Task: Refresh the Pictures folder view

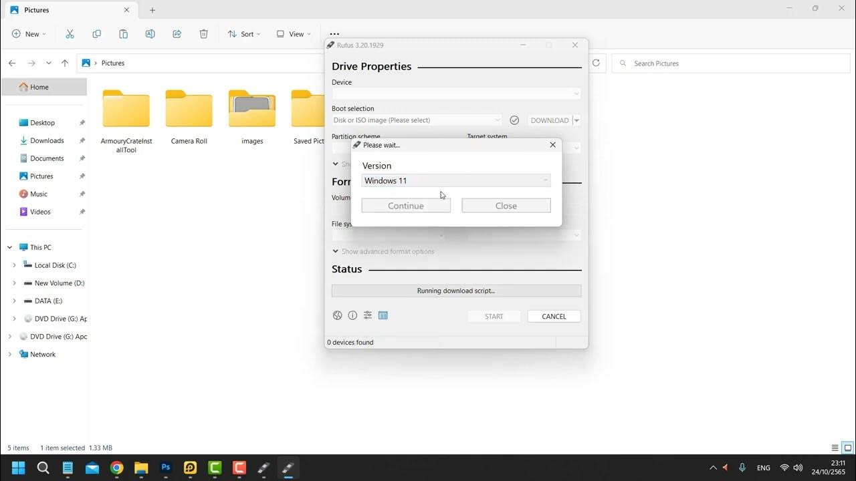Action: (x=596, y=63)
